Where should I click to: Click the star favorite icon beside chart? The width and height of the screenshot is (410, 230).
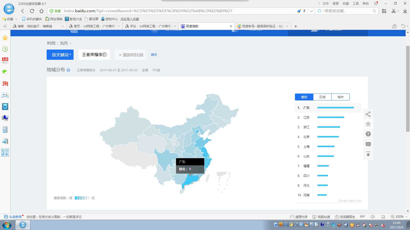[368, 124]
